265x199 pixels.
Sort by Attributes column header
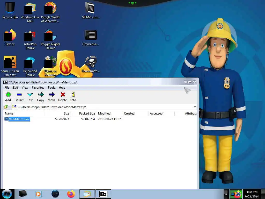pyautogui.click(x=186, y=113)
